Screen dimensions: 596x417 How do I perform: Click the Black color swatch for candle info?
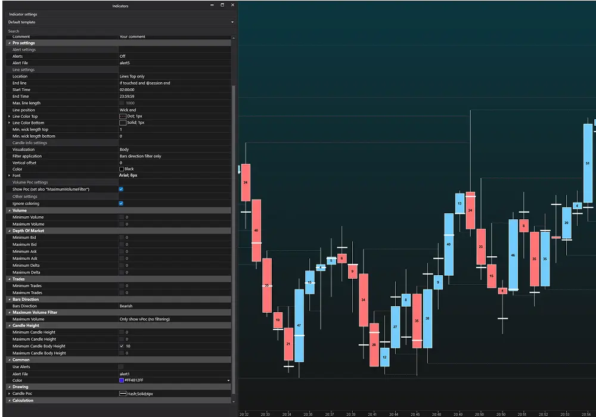[x=122, y=169]
